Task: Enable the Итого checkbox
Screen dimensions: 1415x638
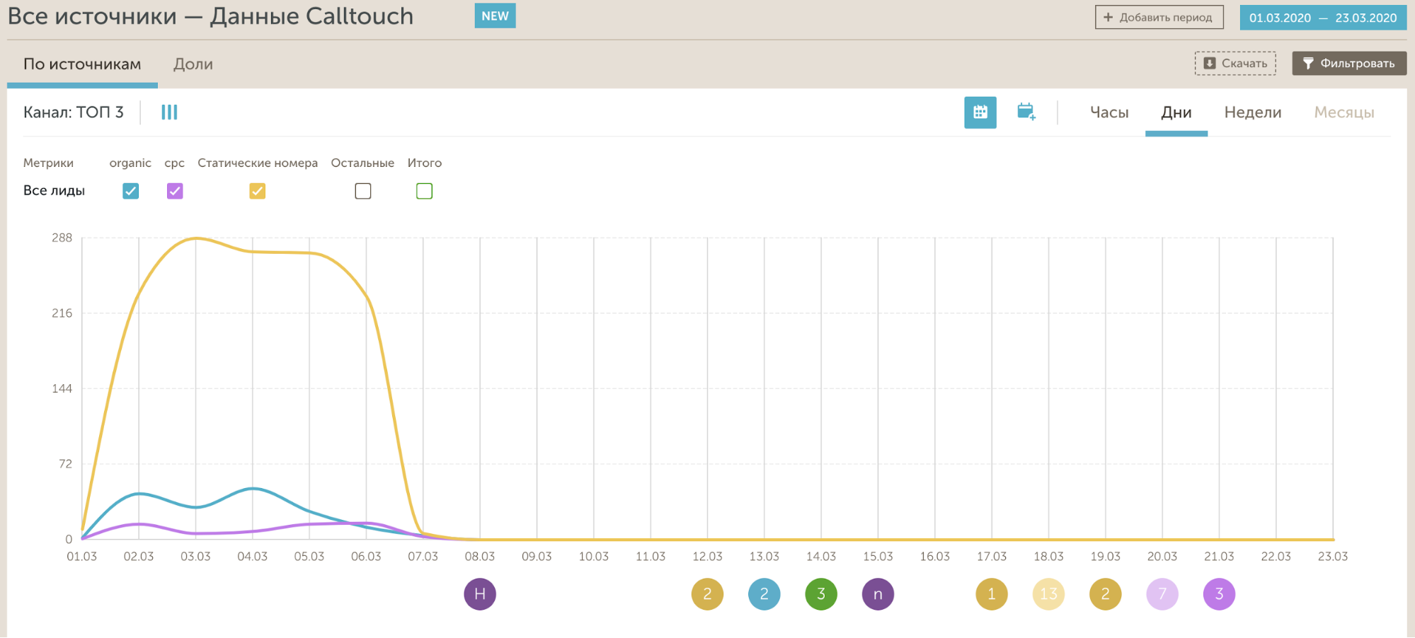Action: pyautogui.click(x=425, y=191)
